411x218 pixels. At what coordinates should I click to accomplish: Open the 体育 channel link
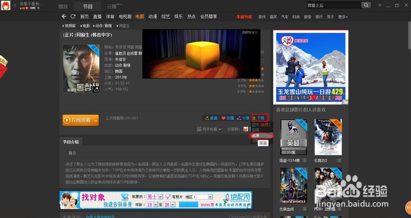pos(110,16)
